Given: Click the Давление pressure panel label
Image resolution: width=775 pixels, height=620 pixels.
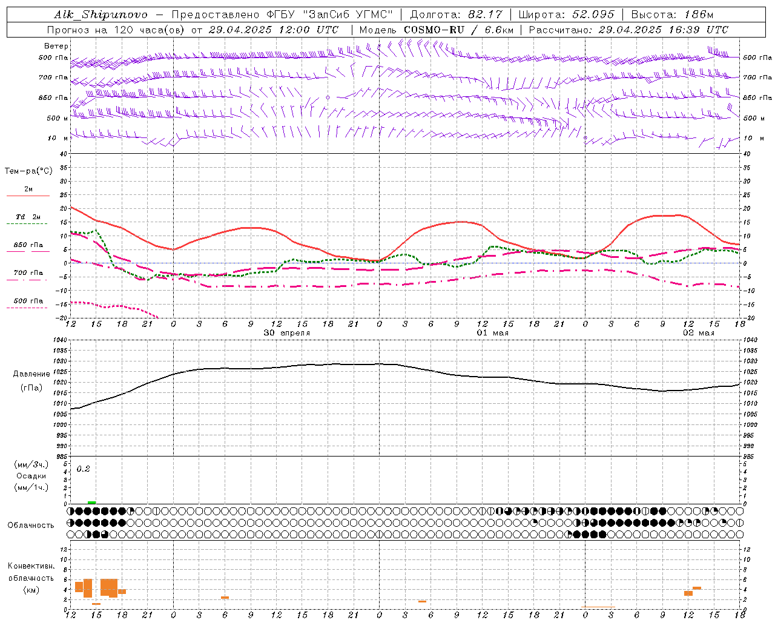Looking at the screenshot, I should 31,374.
